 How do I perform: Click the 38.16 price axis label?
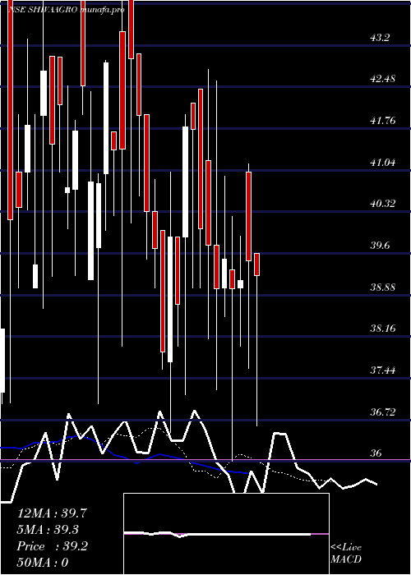383,328
